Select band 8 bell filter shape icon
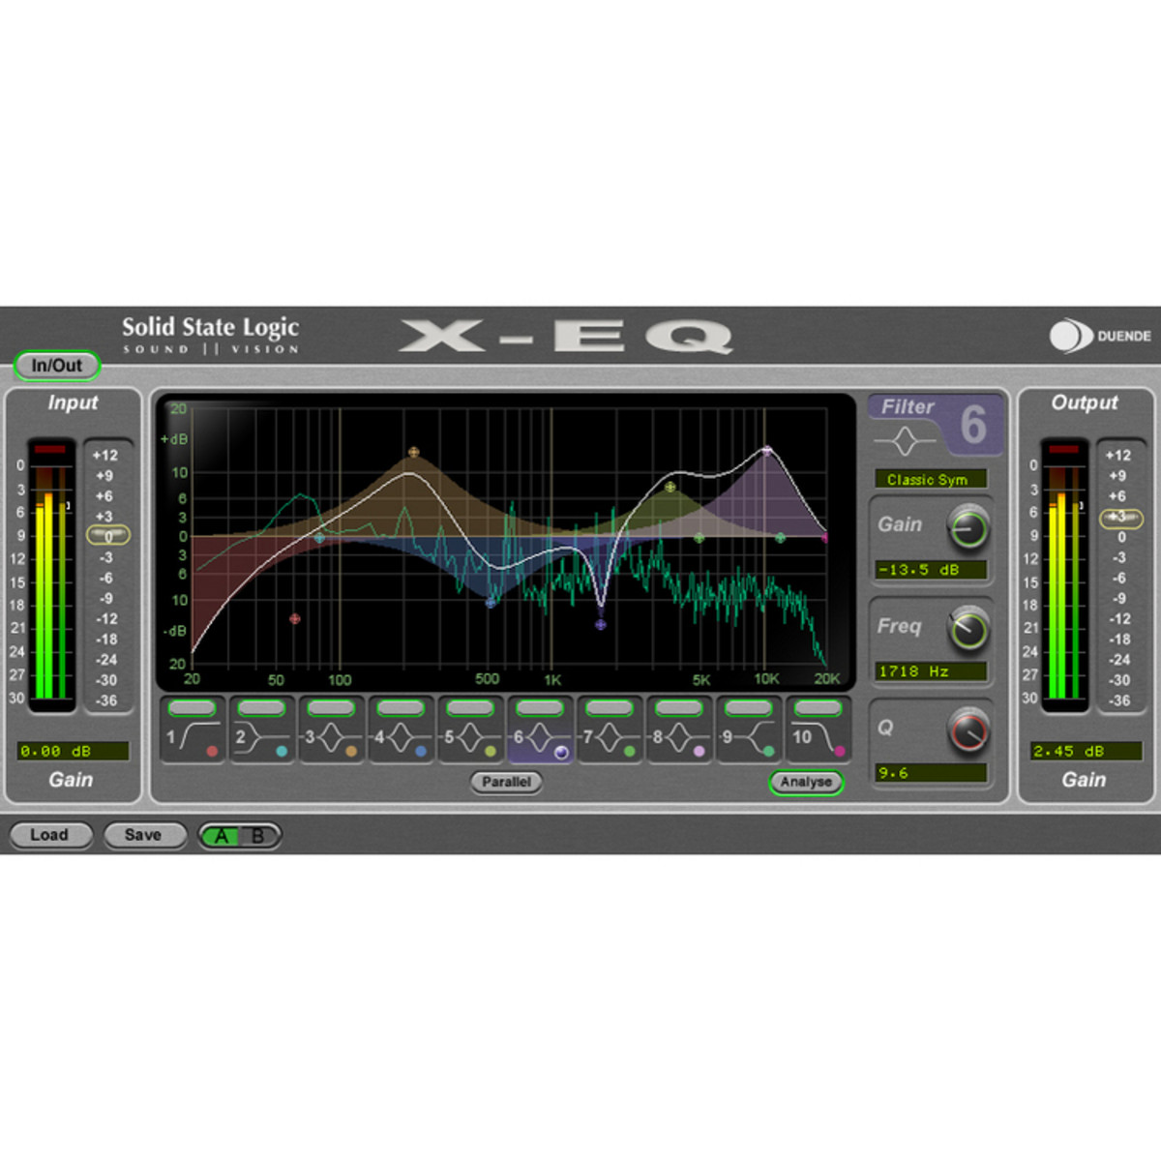This screenshot has height=1161, width=1161. 680,738
